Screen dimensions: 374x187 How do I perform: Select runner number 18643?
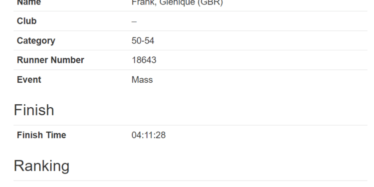(x=144, y=60)
